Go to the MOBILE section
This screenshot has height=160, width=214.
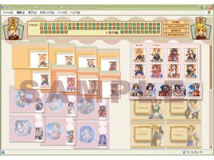176,31
